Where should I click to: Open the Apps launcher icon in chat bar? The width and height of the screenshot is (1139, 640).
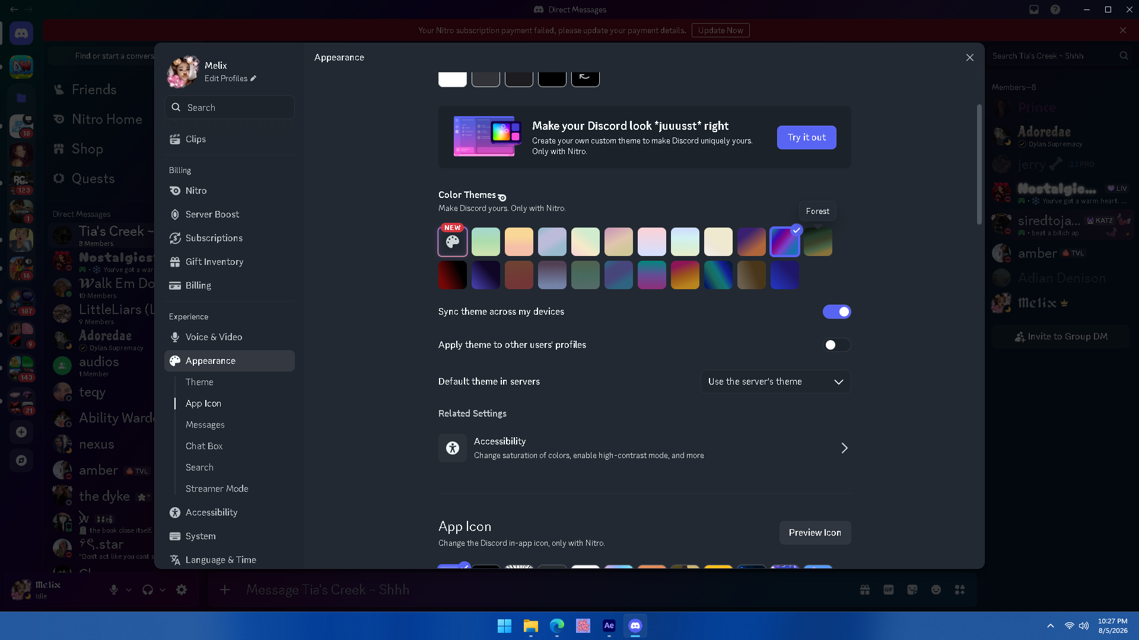[x=960, y=590]
